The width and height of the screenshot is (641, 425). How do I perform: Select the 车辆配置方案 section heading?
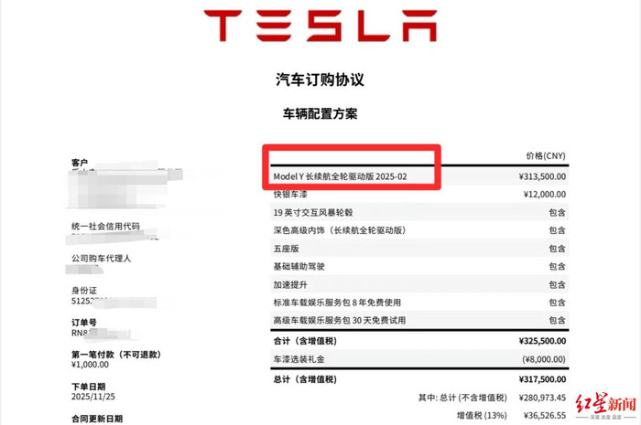click(320, 115)
